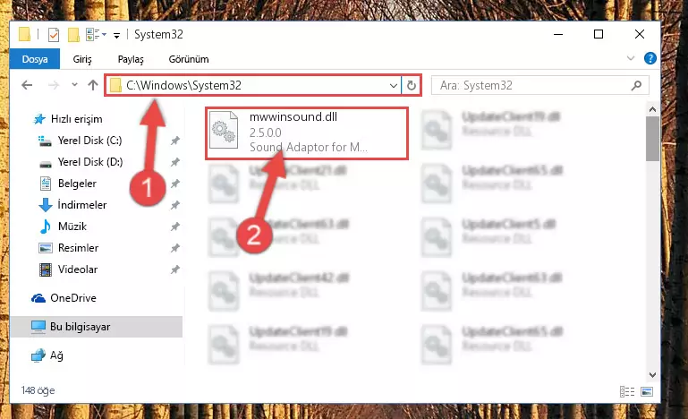Open the Dosya file menu
This screenshot has height=419, width=688.
[x=35, y=59]
